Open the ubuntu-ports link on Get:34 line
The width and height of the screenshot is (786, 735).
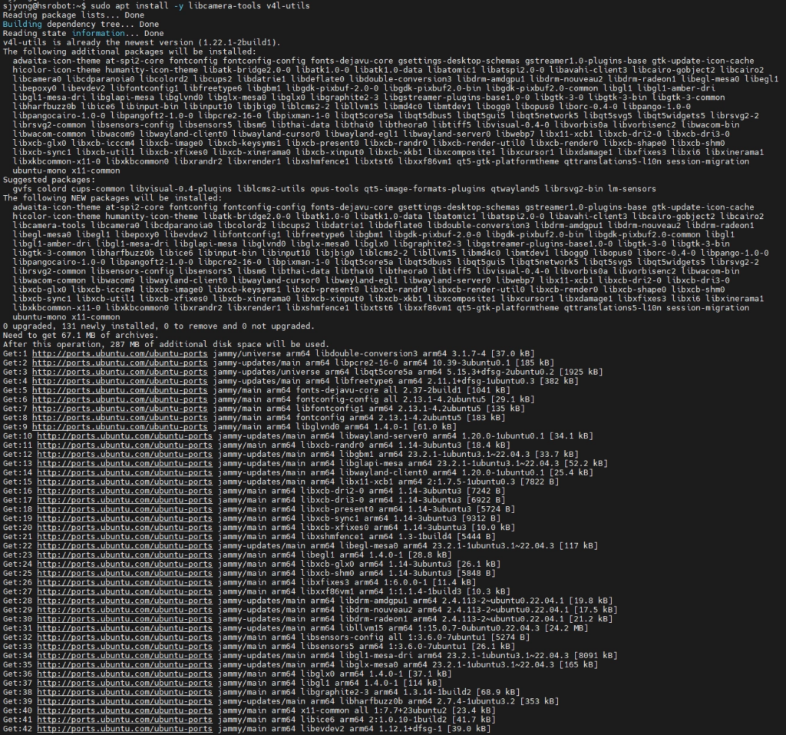(125, 655)
